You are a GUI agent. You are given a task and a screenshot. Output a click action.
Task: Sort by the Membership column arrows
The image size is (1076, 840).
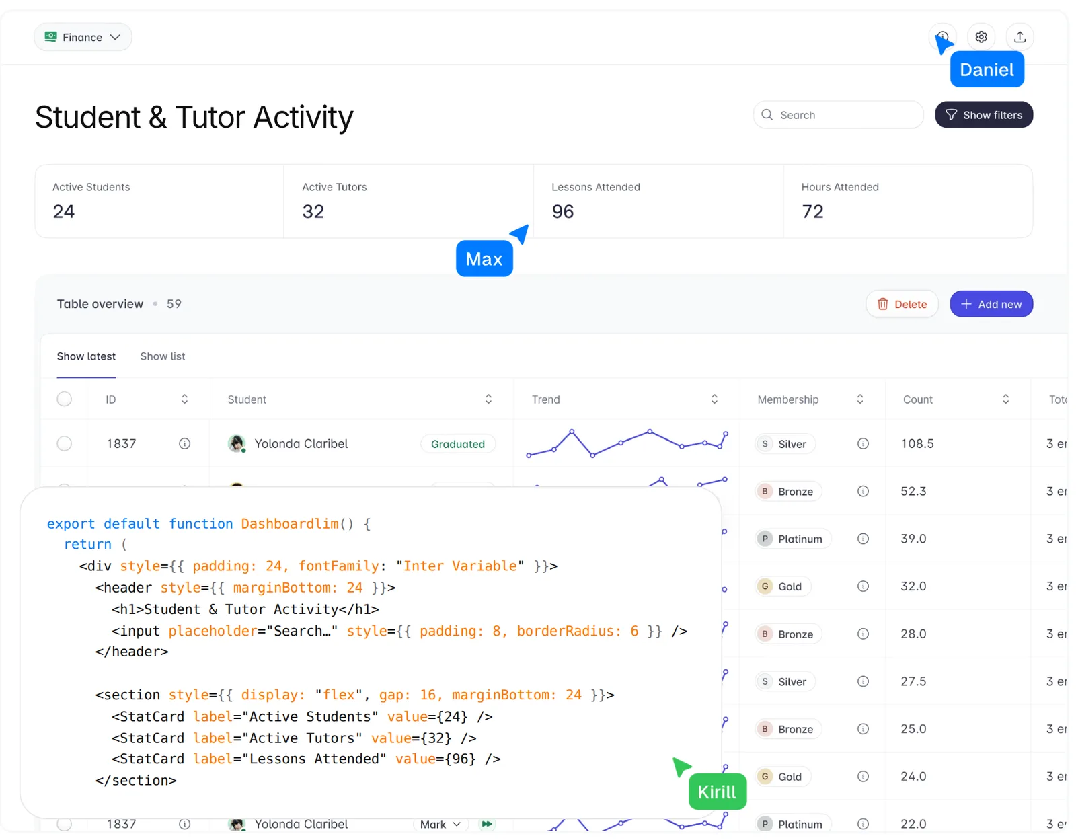pos(859,399)
